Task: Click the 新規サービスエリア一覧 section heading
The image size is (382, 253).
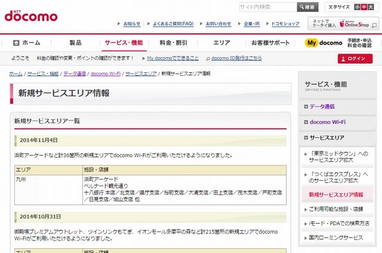Action: (47, 121)
